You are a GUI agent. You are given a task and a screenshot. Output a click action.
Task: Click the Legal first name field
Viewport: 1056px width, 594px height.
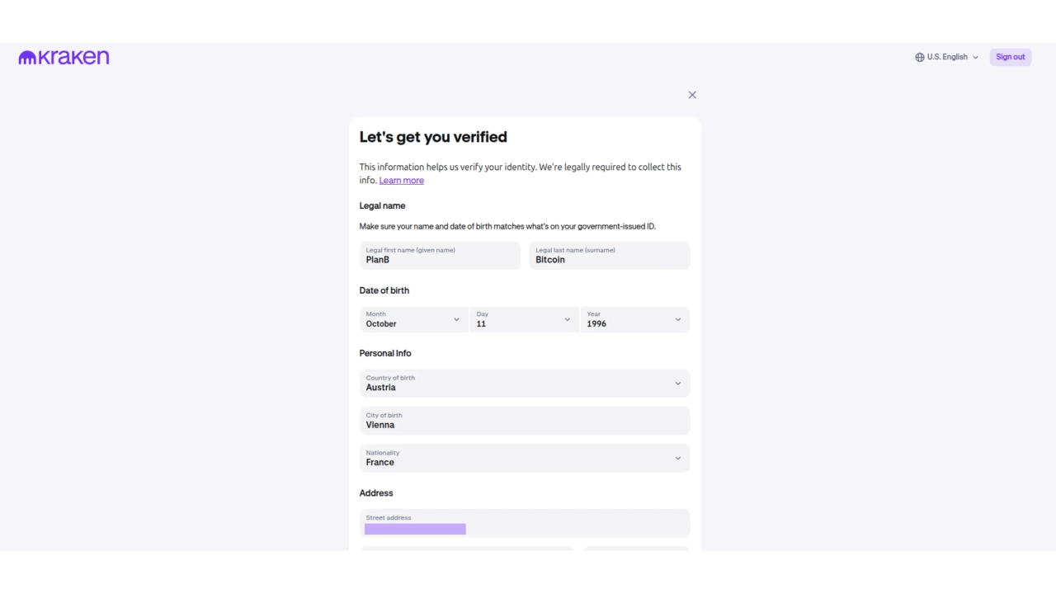(440, 256)
